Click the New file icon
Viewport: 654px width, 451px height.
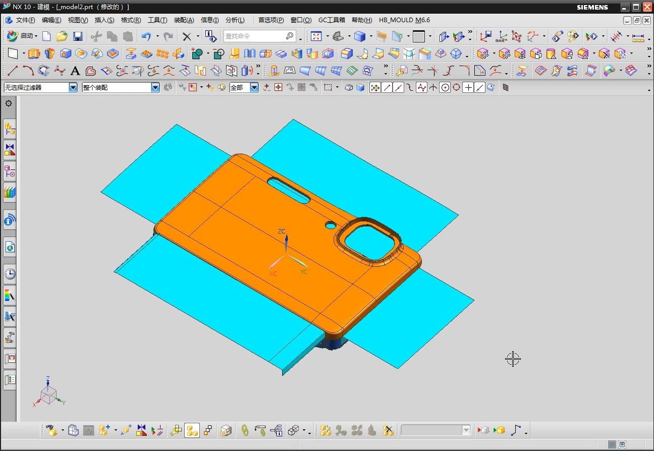46,36
